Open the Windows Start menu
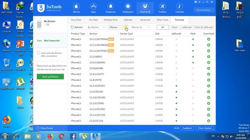The width and height of the screenshot is (250, 140). pos(4,136)
